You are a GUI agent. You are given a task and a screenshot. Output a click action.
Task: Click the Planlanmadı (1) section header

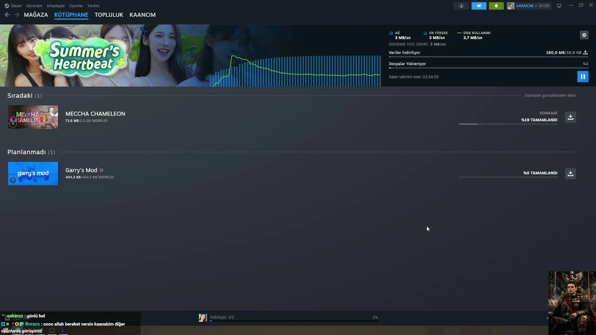(31, 152)
